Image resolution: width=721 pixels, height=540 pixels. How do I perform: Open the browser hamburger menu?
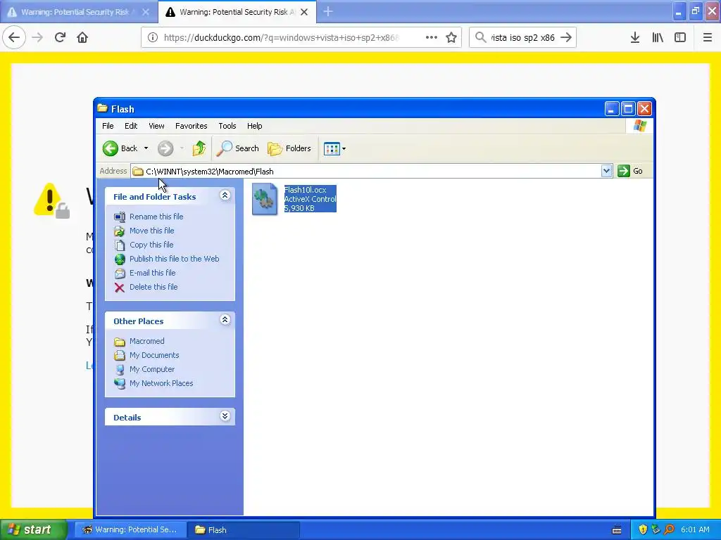pos(708,37)
